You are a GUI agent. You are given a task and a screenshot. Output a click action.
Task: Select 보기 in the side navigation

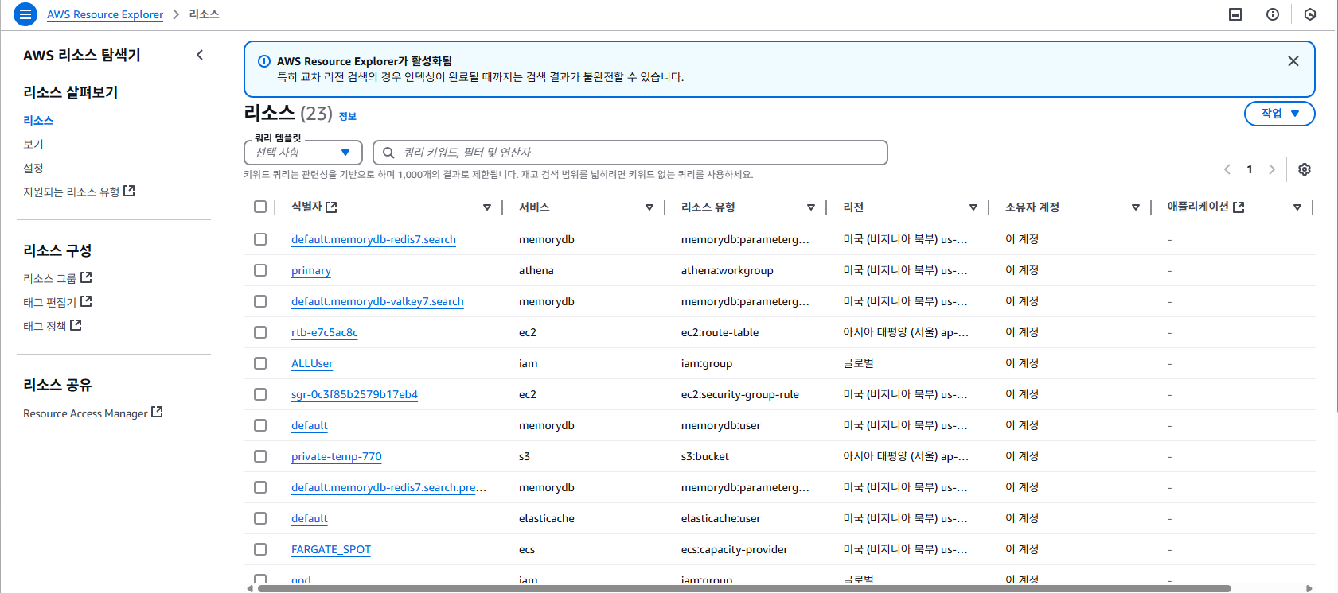(x=33, y=144)
